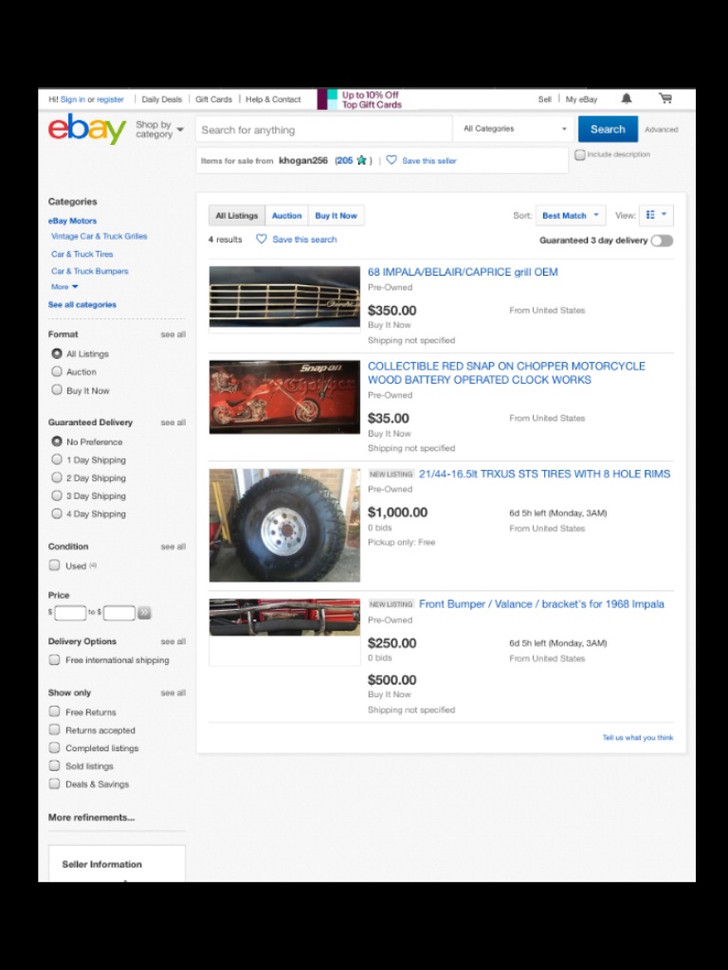728x970 pixels.
Task: Open Daily Deals in top bar
Action: 161,99
